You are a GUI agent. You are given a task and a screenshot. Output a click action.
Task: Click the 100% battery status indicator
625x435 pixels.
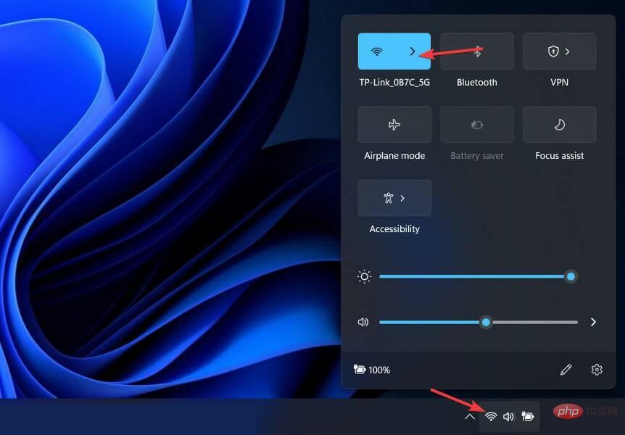pyautogui.click(x=371, y=370)
